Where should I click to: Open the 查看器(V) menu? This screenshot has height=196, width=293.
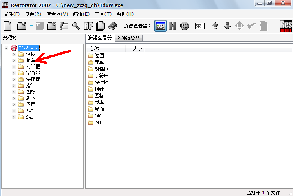tap(57, 14)
